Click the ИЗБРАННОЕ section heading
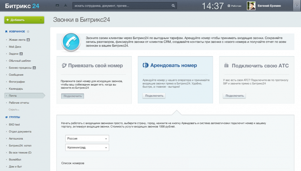Image resolution: width=301 pixels, height=171 pixels. [17, 31]
